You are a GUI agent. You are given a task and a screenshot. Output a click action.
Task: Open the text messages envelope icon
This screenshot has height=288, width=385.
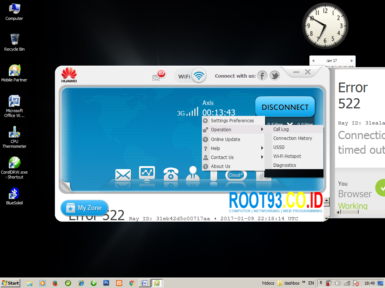click(x=123, y=175)
